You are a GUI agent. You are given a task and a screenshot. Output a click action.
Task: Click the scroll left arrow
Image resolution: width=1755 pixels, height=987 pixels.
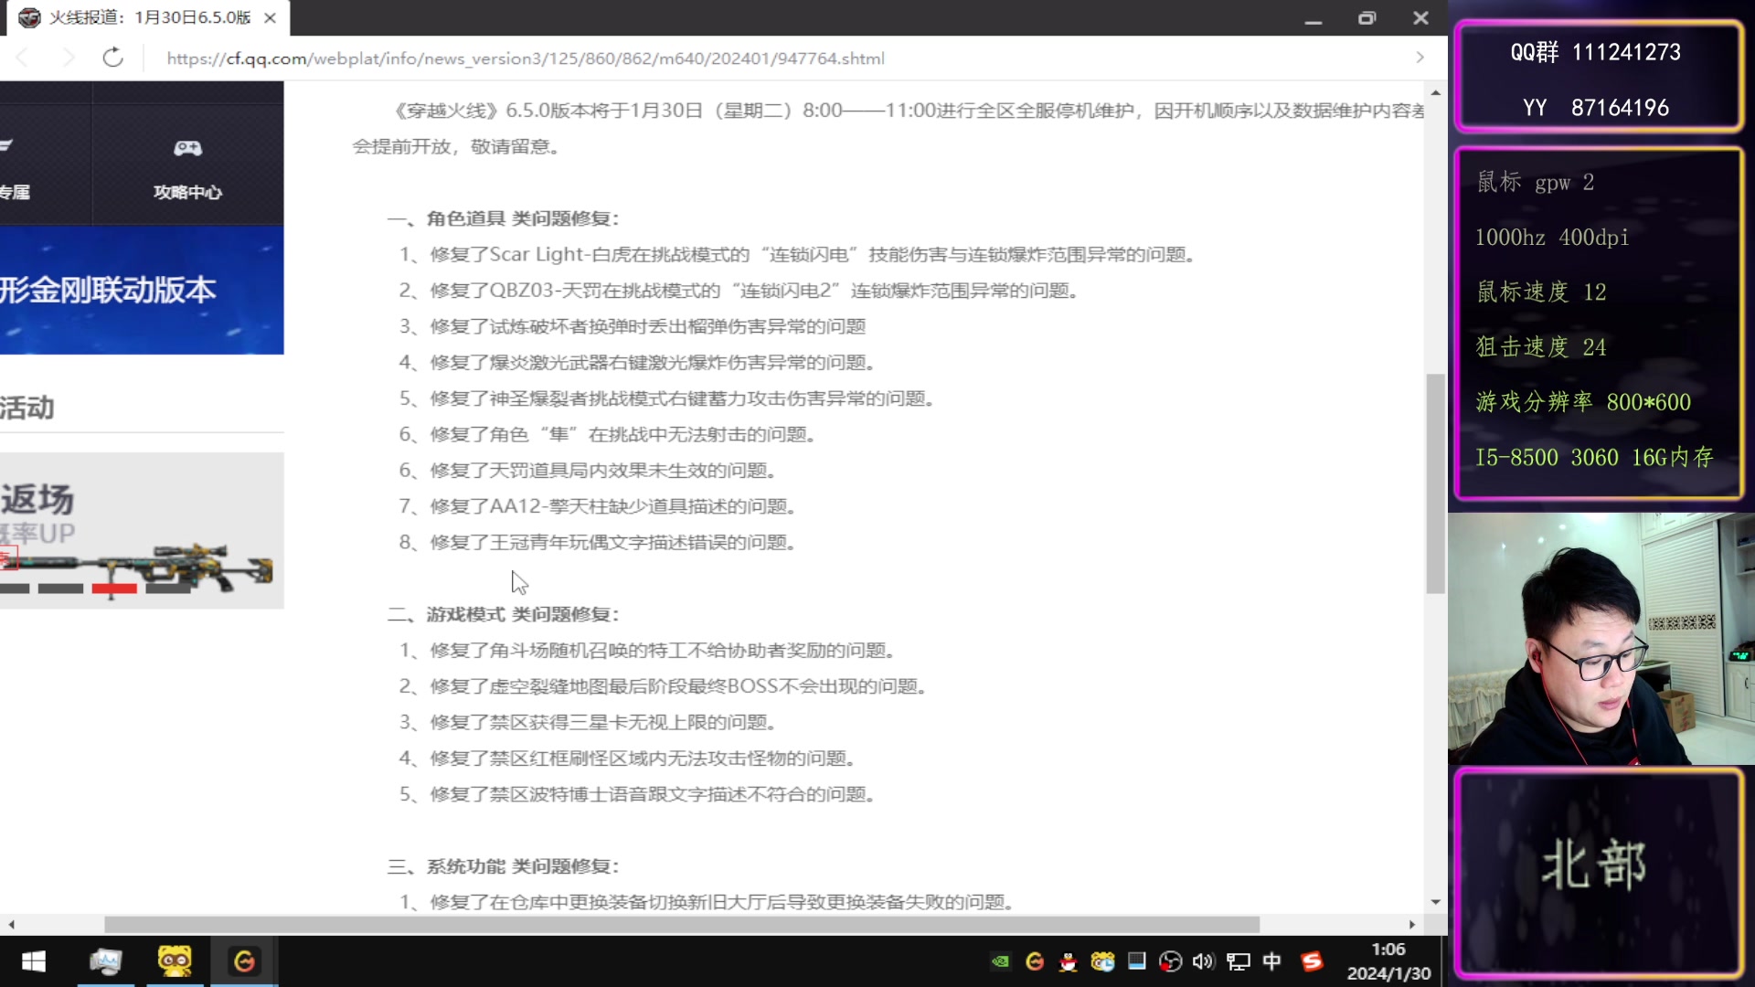coord(11,925)
